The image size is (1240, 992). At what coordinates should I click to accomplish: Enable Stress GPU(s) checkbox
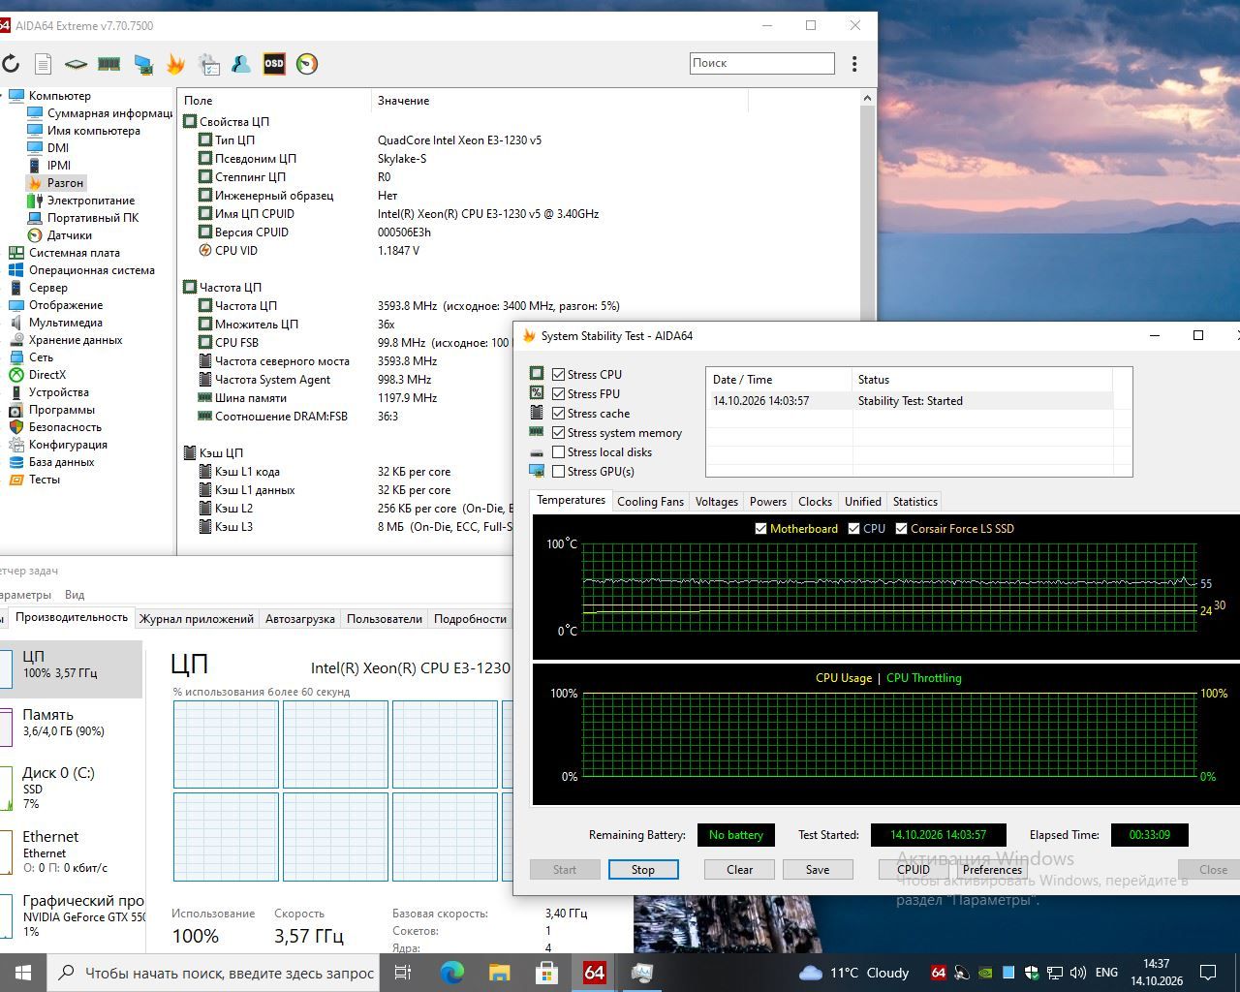pos(558,471)
